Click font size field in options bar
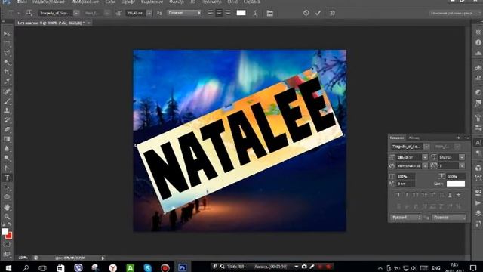 click(x=135, y=13)
